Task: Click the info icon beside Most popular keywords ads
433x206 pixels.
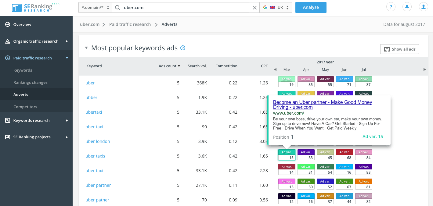Action: pyautogui.click(x=183, y=48)
